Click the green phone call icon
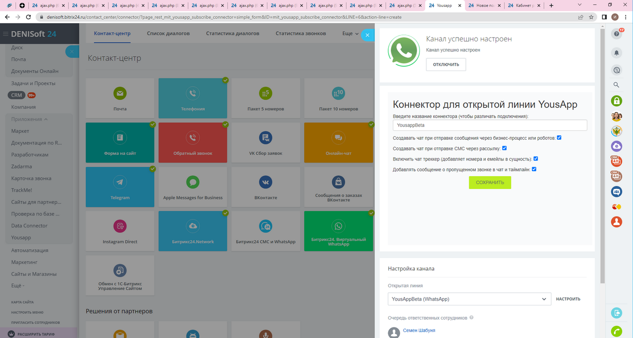 click(616, 332)
